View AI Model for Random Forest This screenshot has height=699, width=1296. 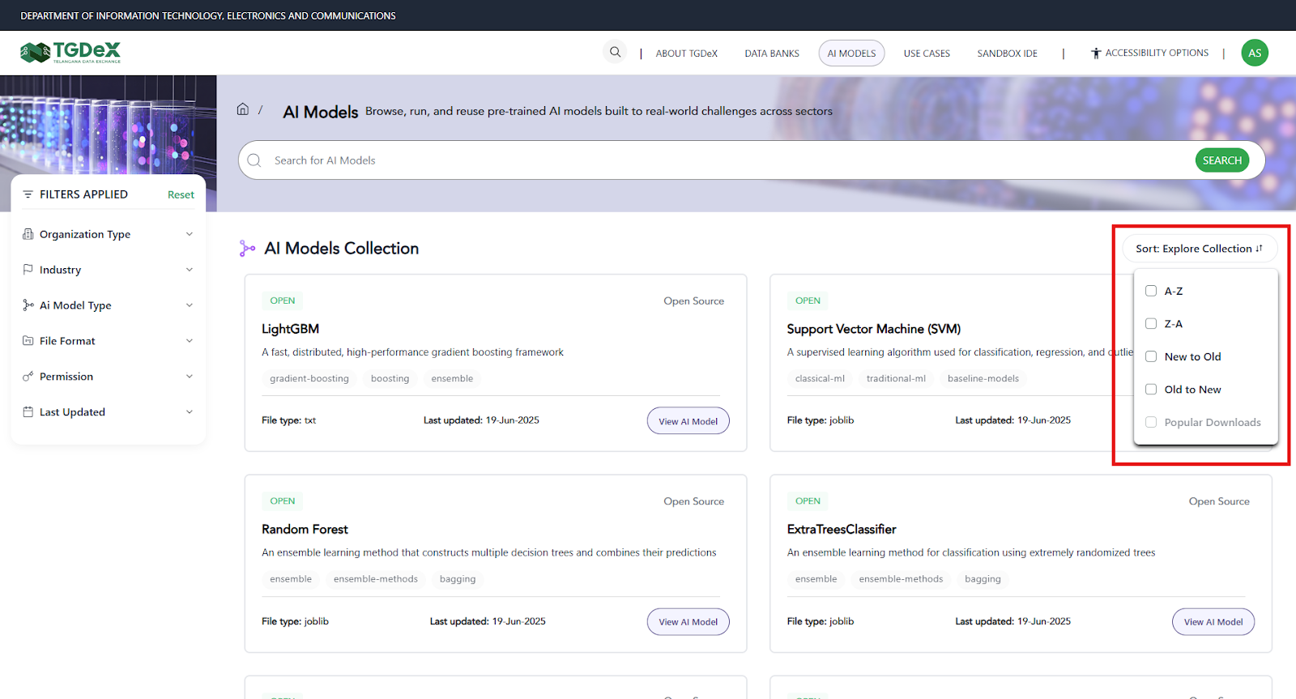click(688, 622)
